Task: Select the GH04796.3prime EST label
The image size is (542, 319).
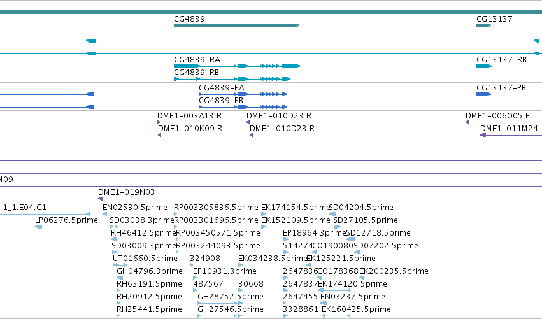Action: click(150, 271)
